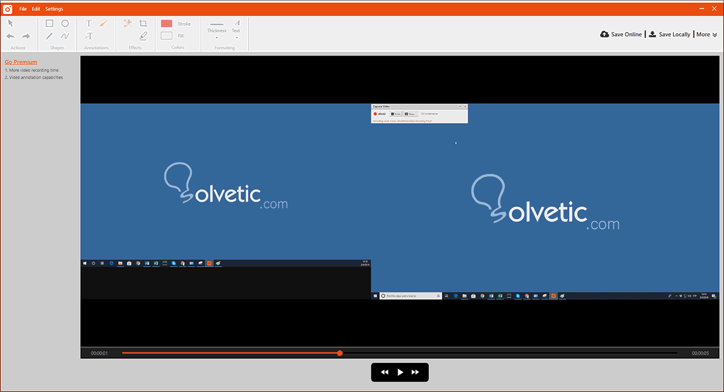Click the app logo icon in title bar
724x392 pixels.
8,8
